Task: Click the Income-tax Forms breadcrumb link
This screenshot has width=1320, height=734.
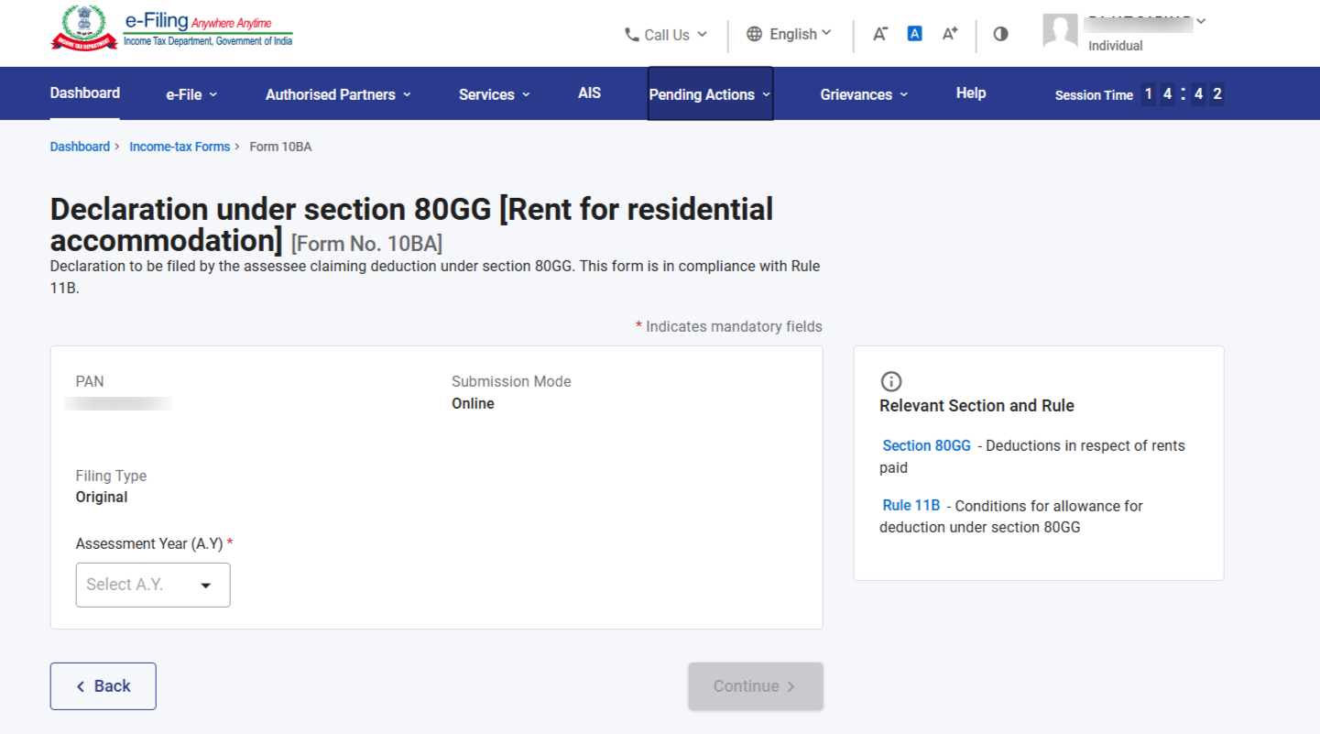Action: [x=180, y=147]
